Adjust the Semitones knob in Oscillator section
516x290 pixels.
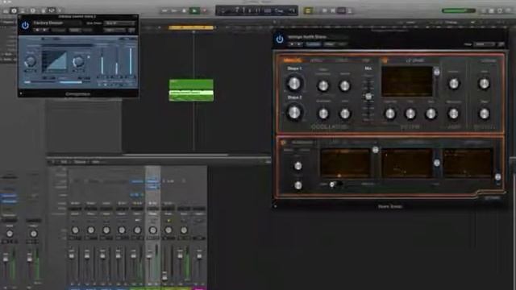322,114
